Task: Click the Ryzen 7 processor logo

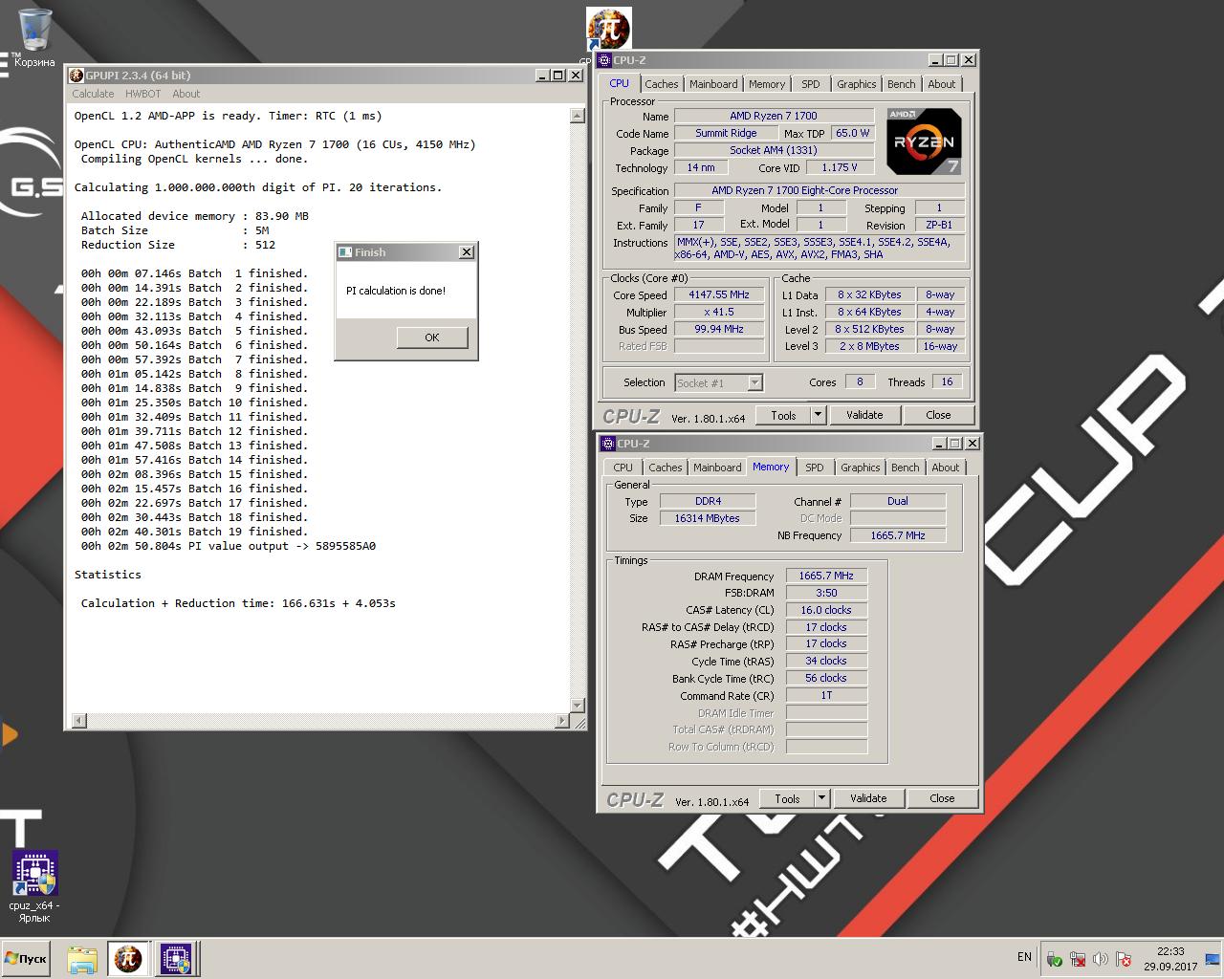Action: [923, 141]
